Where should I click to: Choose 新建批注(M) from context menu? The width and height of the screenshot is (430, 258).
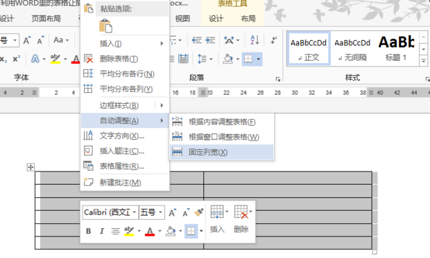tap(125, 183)
